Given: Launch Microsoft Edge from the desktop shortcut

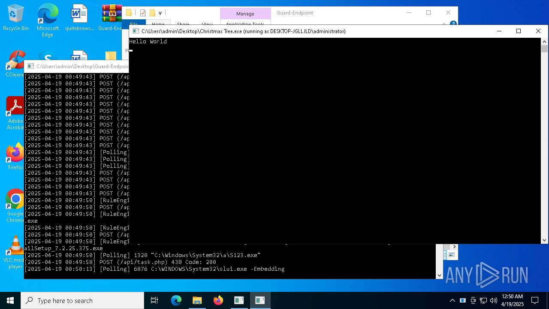Looking at the screenshot, I should (x=48, y=21).
